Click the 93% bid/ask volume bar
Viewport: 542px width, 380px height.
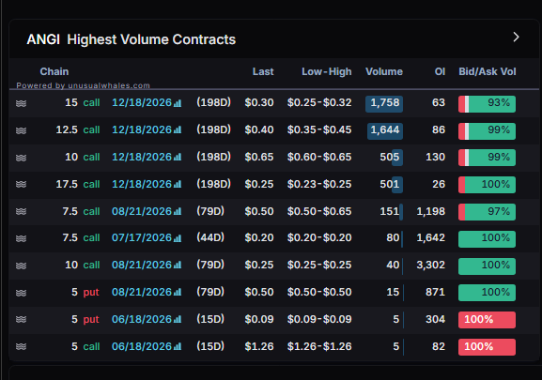coord(487,104)
